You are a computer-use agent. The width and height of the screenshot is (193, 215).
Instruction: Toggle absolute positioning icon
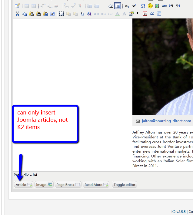tap(82, 14)
